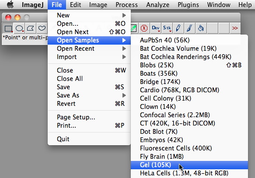This screenshot has height=178, width=255.
Task: Select the Oval selection tool
Action: coord(20,28)
